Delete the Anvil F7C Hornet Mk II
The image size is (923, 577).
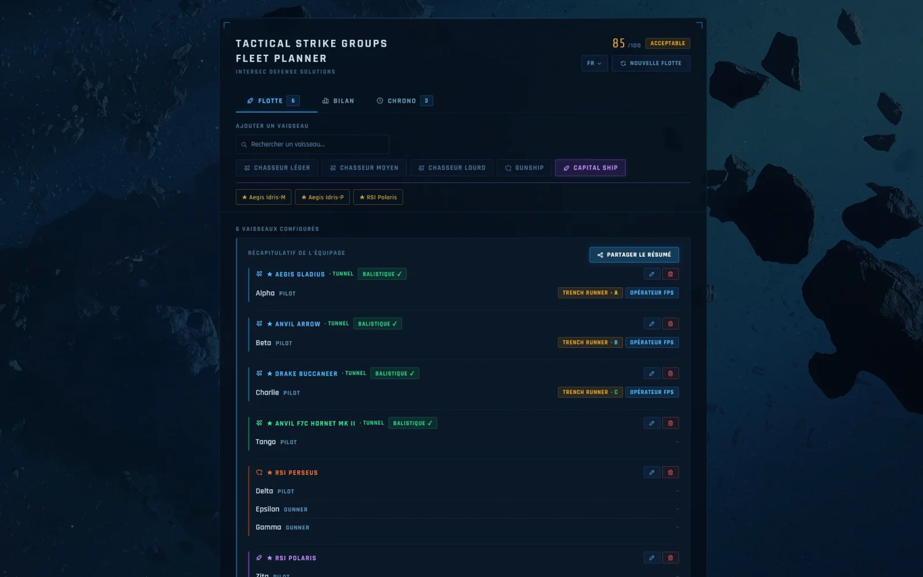pos(670,423)
